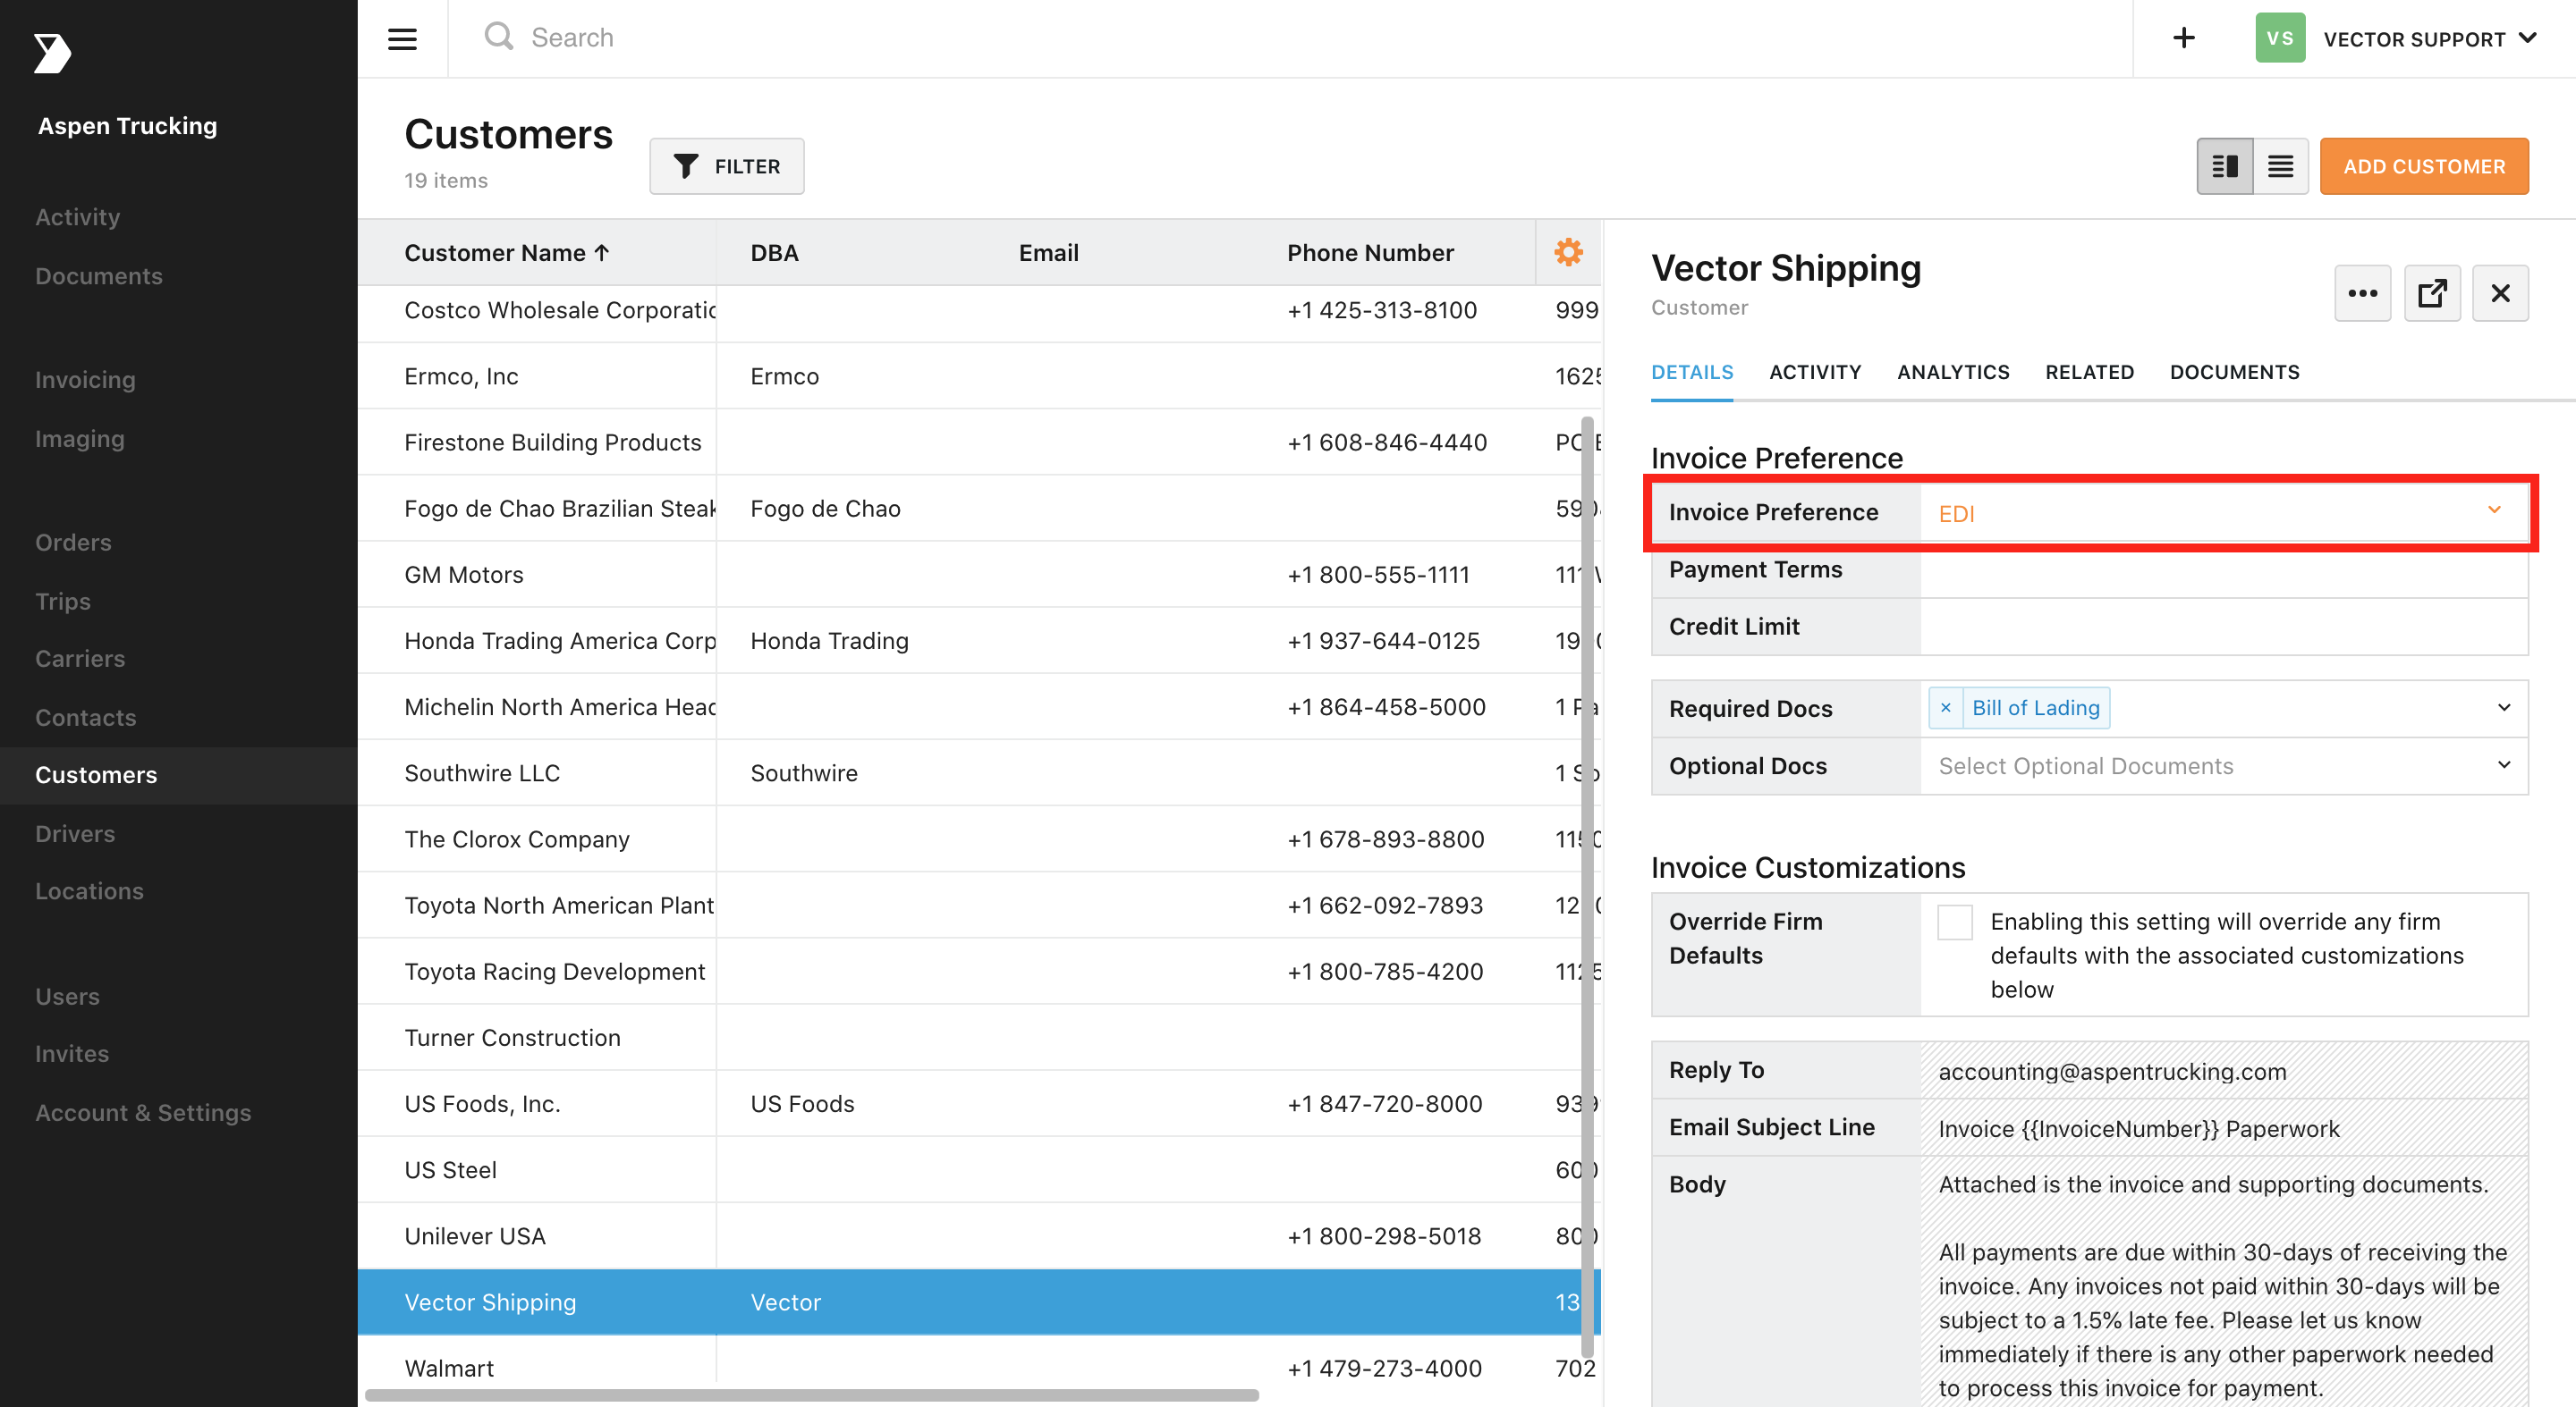Select Fogo de Chao Brazilian Steak row
This screenshot has width=2576, height=1407.
(980, 509)
